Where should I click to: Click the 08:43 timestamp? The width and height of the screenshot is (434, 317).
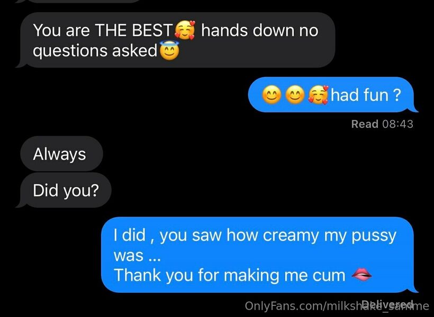click(397, 124)
